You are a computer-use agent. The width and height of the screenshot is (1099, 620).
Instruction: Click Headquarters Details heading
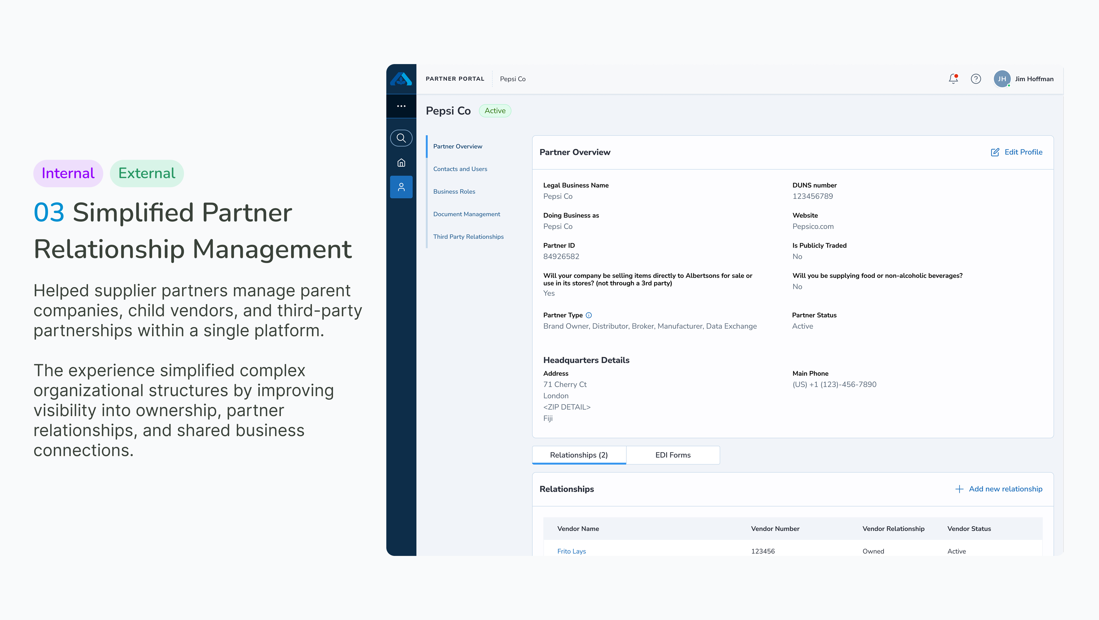(x=586, y=360)
